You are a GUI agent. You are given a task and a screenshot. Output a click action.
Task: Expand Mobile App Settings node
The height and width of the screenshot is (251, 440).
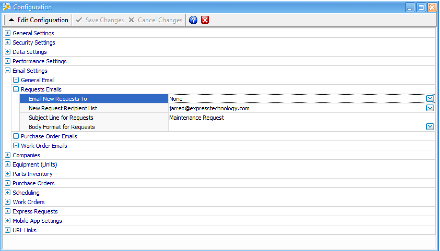click(x=8, y=221)
